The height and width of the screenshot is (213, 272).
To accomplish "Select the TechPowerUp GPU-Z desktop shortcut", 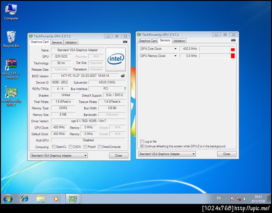I will (11, 96).
